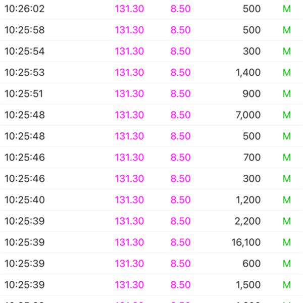Click the 300 volume at 10:25:54
This screenshot has width=303, height=303.
point(251,52)
